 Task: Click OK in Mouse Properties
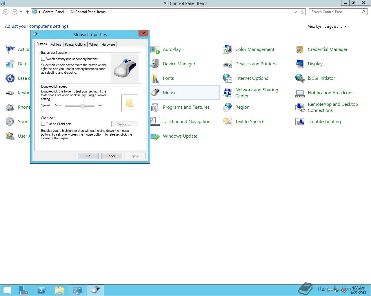[x=88, y=156]
